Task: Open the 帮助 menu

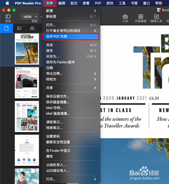Action: point(159,3)
